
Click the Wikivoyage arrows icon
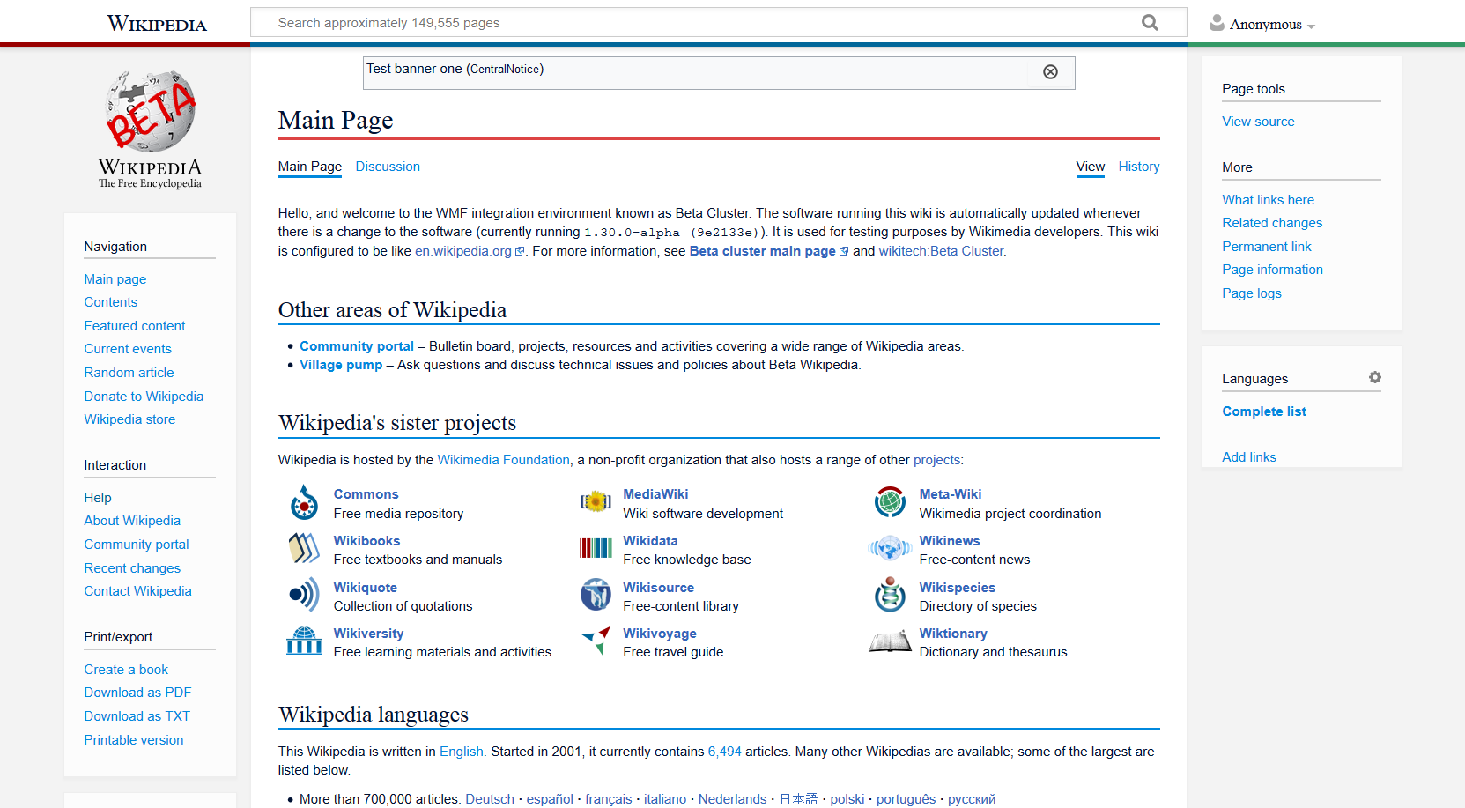596,641
